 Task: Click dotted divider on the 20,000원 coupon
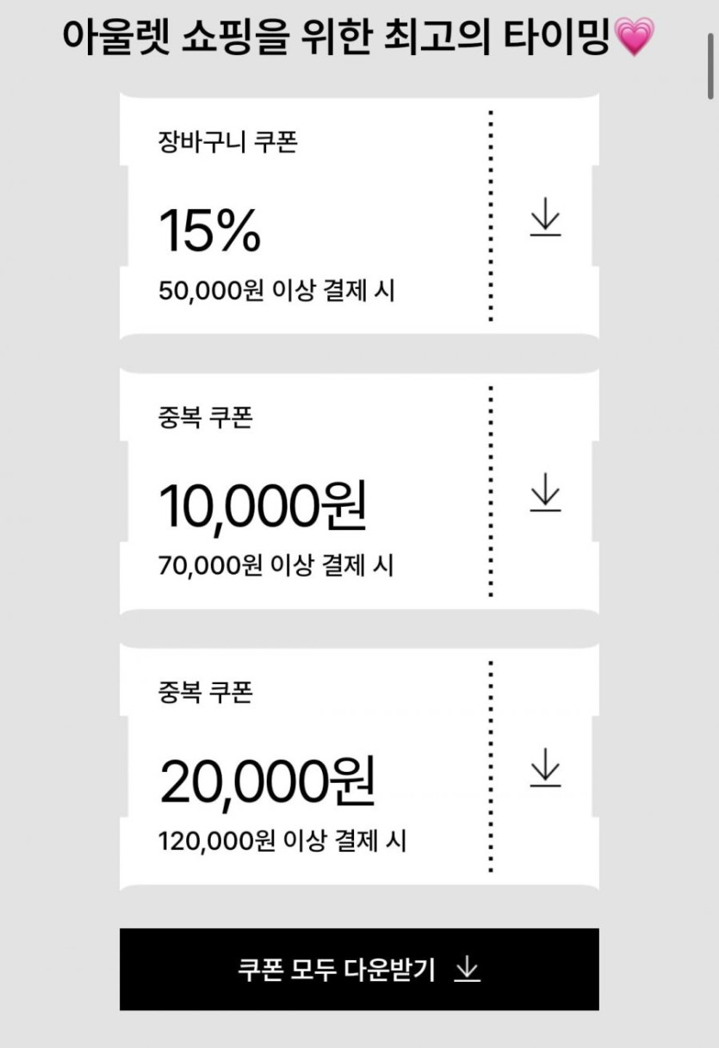click(491, 767)
